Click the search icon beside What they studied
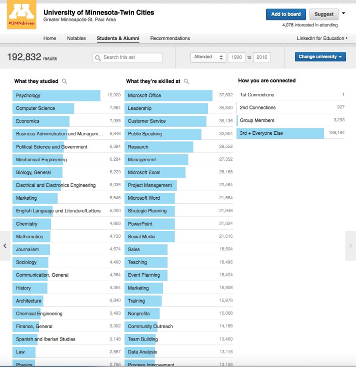356x367 pixels. pyautogui.click(x=64, y=81)
